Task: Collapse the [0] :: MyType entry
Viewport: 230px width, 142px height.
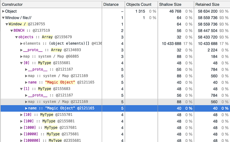Action: [21, 63]
